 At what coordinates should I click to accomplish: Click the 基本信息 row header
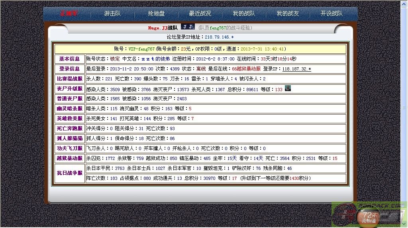pyautogui.click(x=70, y=59)
